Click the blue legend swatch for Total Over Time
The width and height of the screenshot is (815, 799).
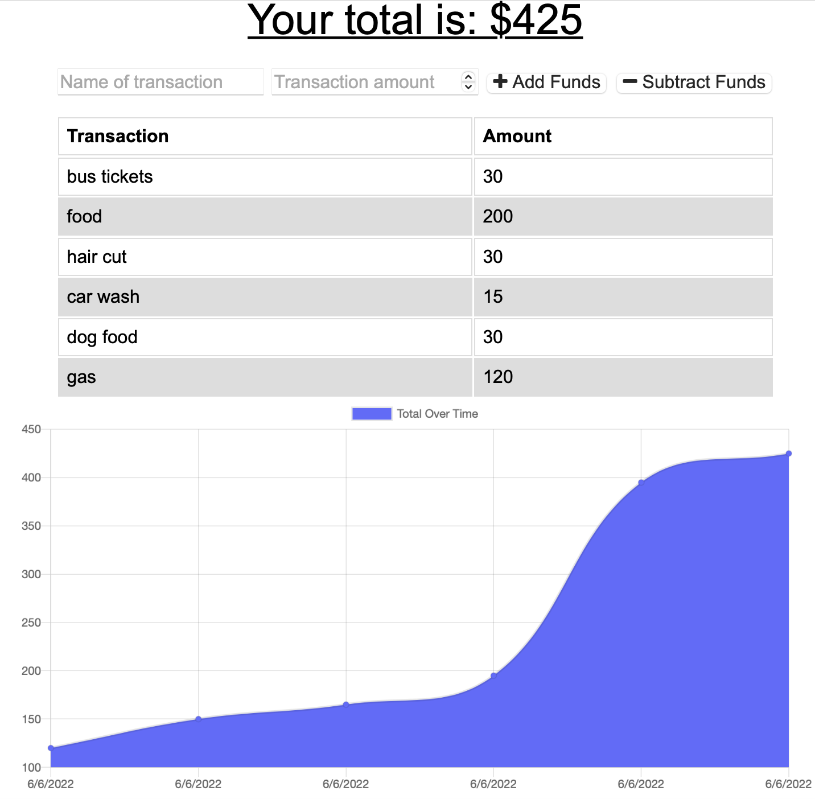tap(371, 414)
